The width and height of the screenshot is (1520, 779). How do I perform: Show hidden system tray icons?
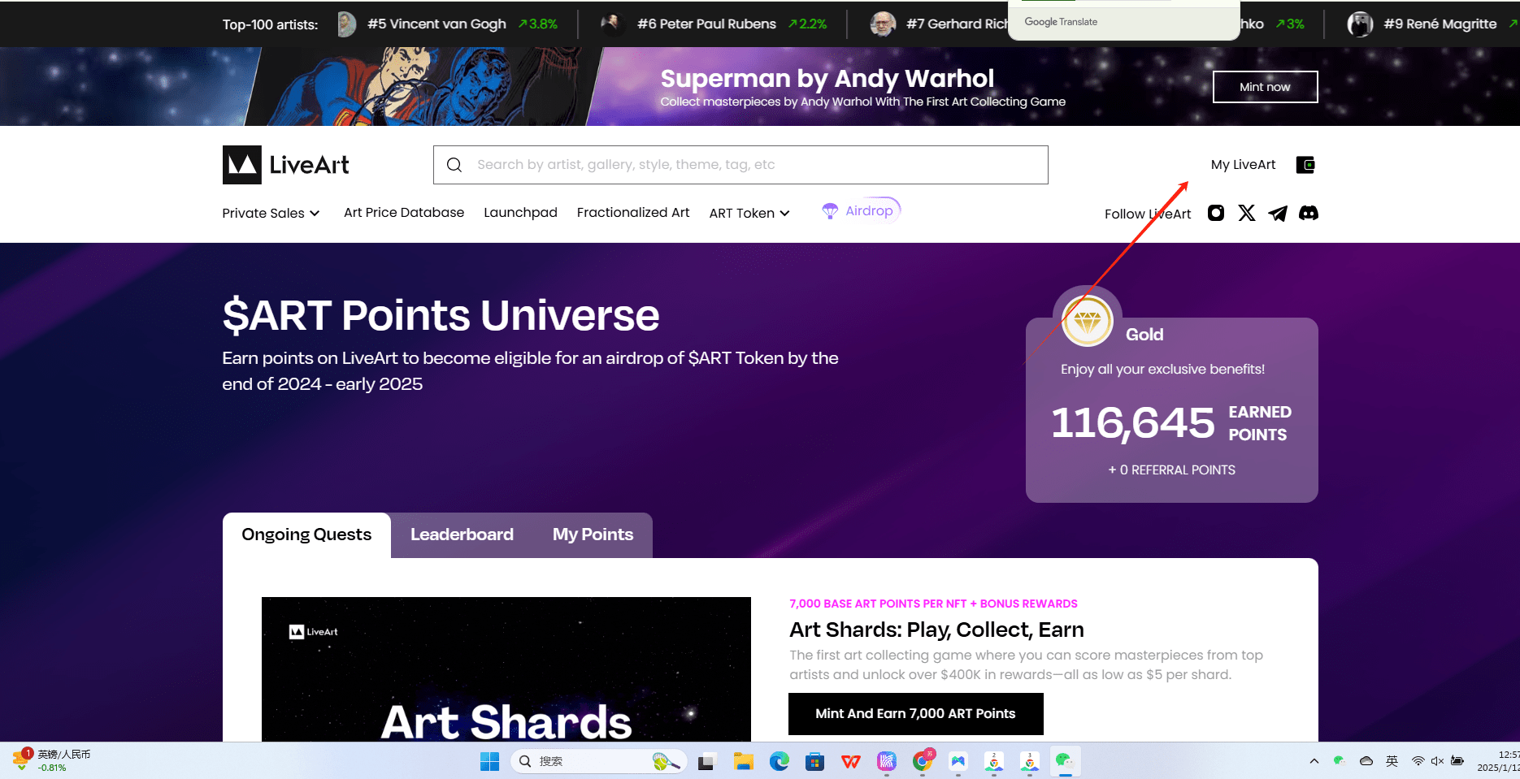[x=1314, y=761]
